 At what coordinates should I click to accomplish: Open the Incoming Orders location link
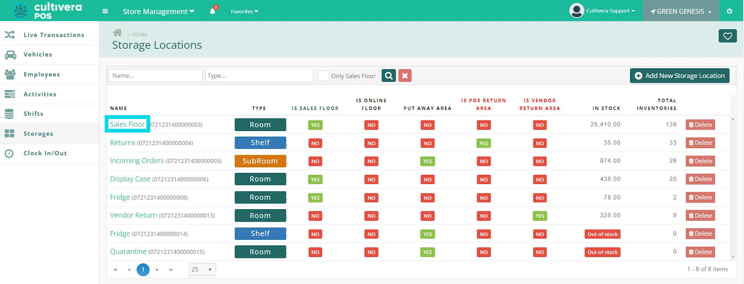(137, 161)
